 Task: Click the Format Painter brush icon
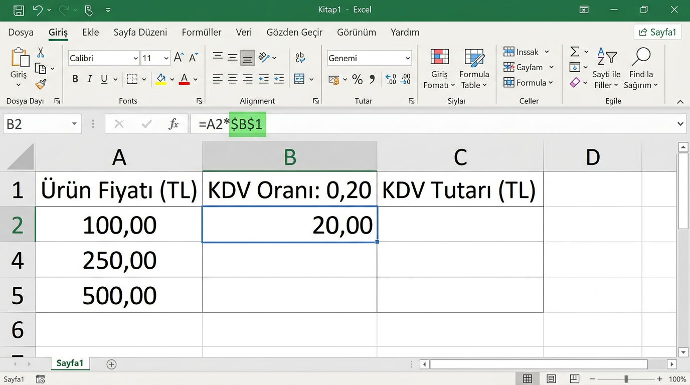click(x=41, y=84)
